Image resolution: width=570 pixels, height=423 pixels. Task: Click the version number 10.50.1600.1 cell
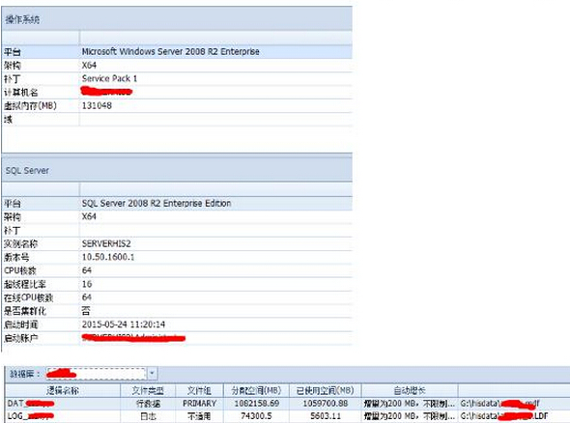pyautogui.click(x=216, y=257)
